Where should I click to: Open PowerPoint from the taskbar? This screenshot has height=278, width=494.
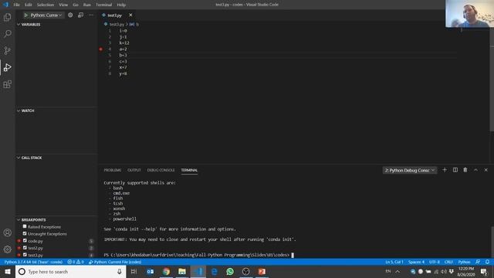262,271
